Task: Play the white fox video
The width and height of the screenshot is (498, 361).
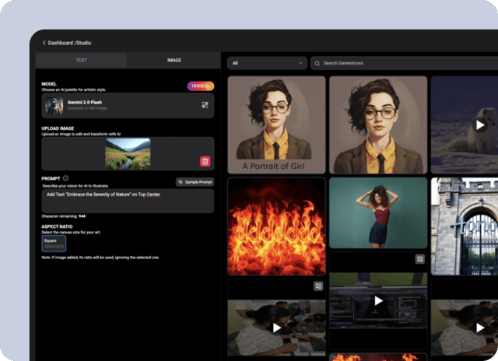Action: pyautogui.click(x=479, y=125)
